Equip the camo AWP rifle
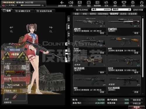The height and width of the screenshot is (109, 146). (102, 33)
